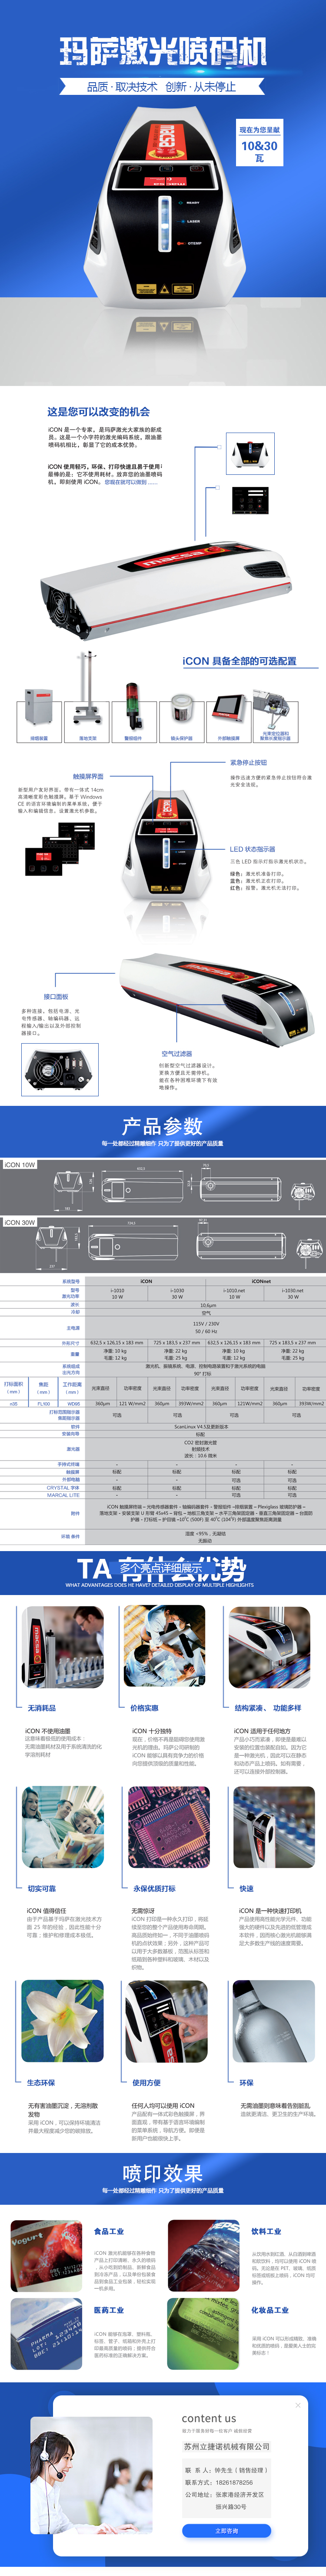Click the 玛萨激光喷码机 main title
This screenshot has width=326, height=2576.
(163, 51)
